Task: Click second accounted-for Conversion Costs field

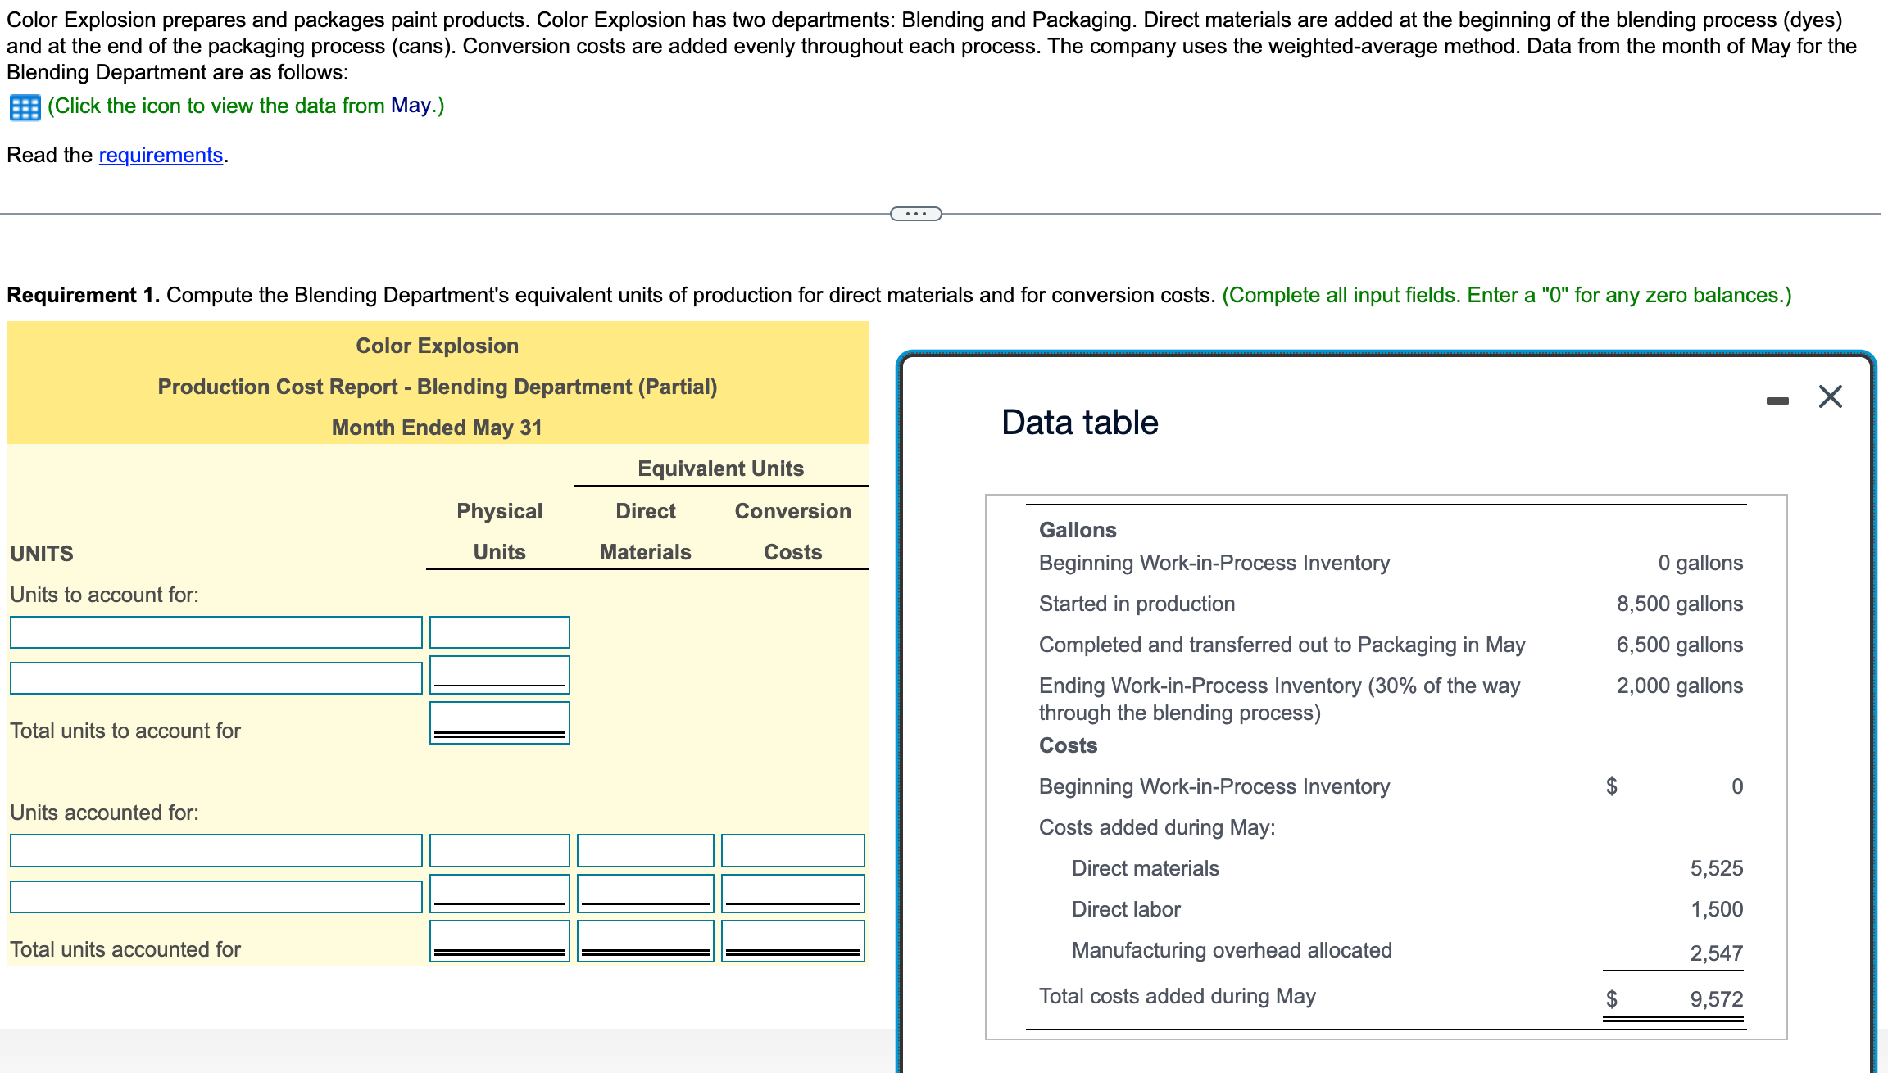Action: 792,893
